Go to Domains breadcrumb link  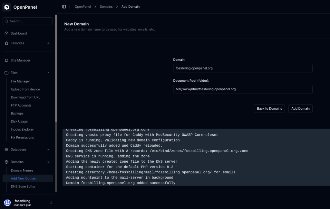point(106,7)
